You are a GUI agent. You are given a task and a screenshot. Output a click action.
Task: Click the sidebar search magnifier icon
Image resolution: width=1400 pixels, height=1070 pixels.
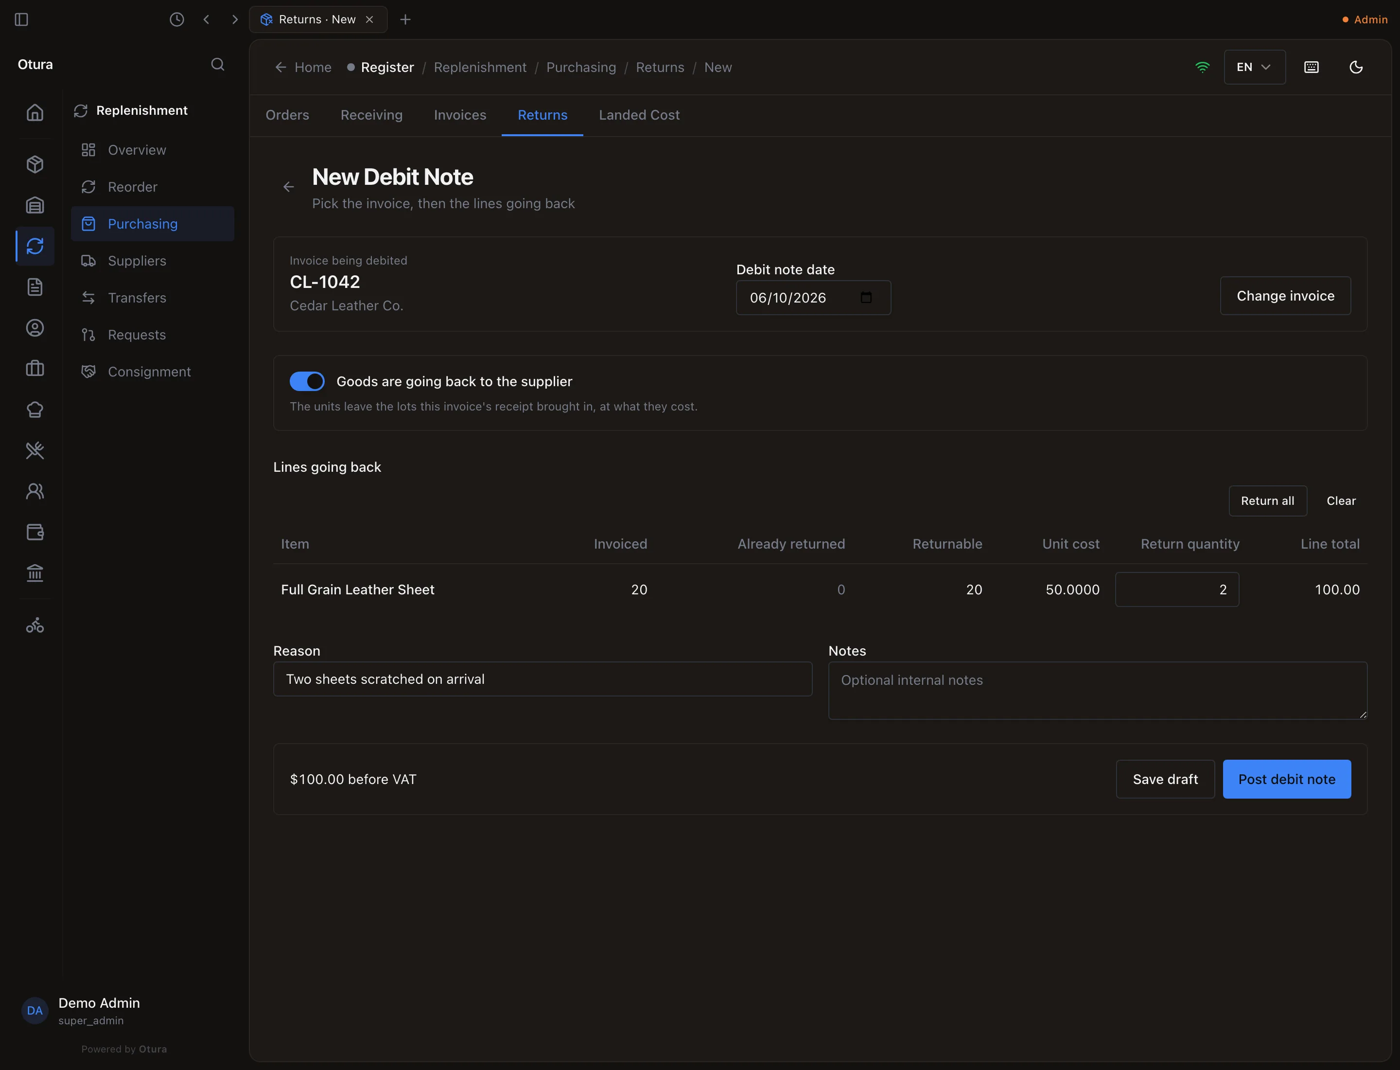pyautogui.click(x=218, y=64)
